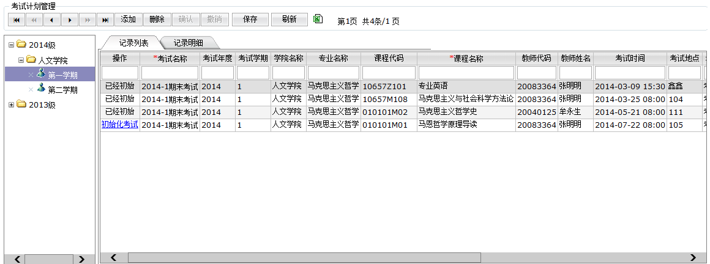Click the 添加 button
Viewport: 710px width, 264px height.
[x=129, y=20]
